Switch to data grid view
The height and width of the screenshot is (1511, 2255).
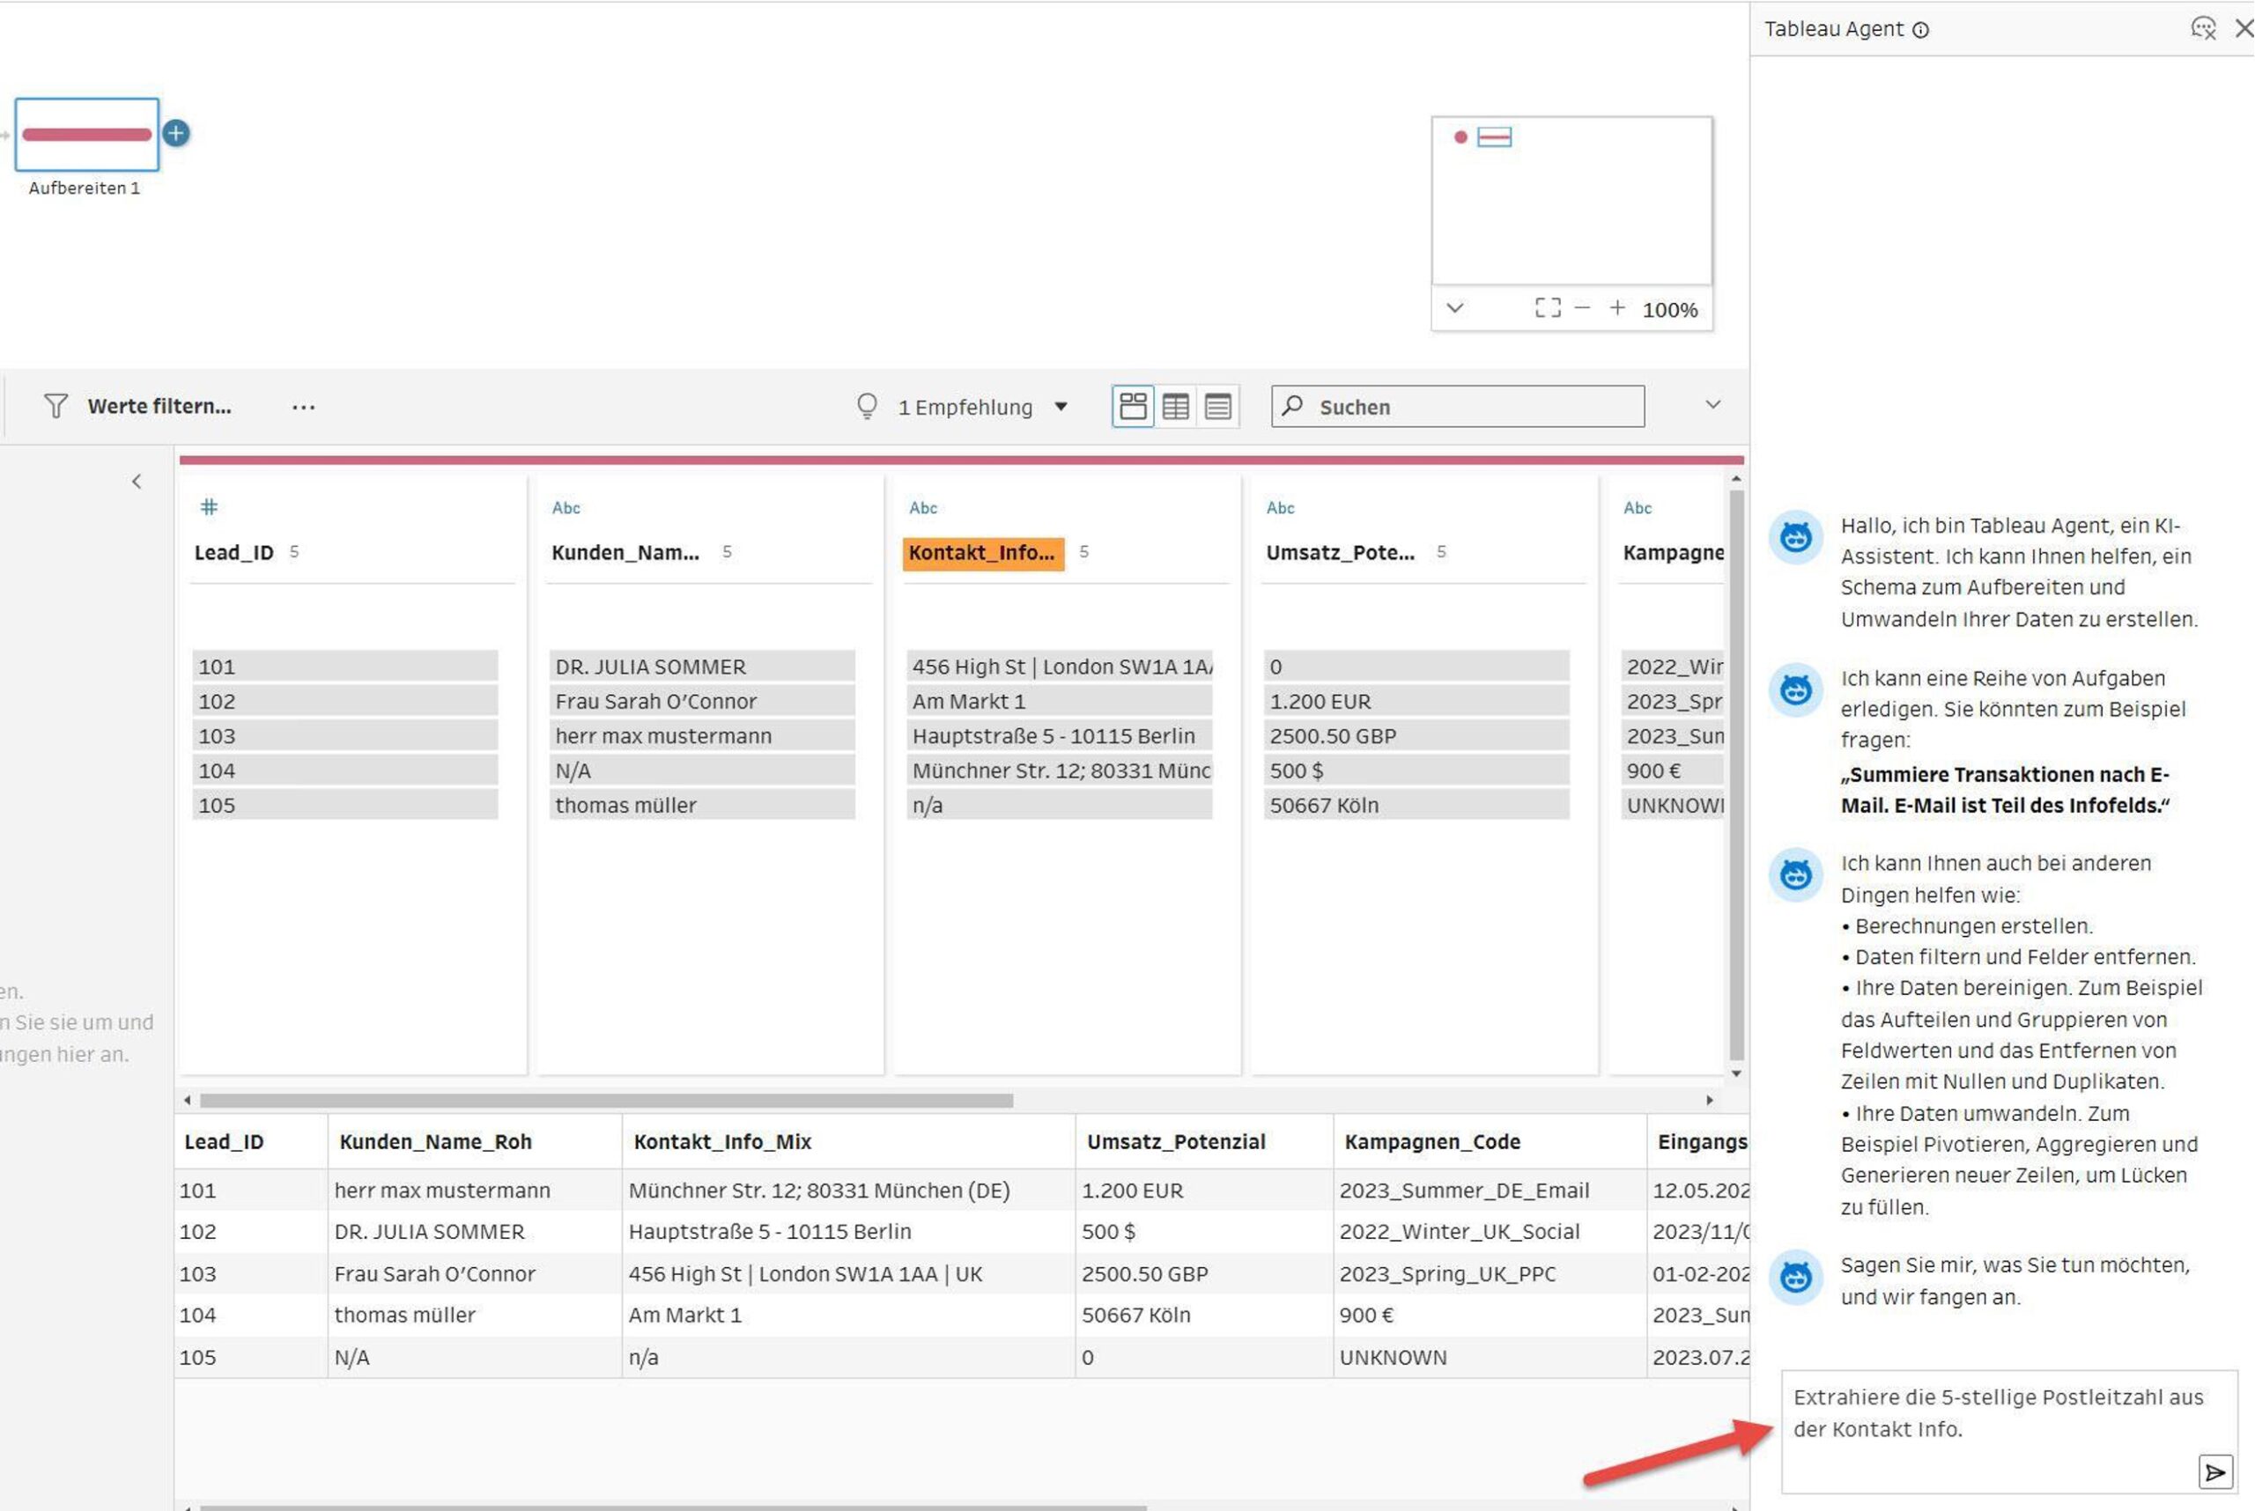1175,406
